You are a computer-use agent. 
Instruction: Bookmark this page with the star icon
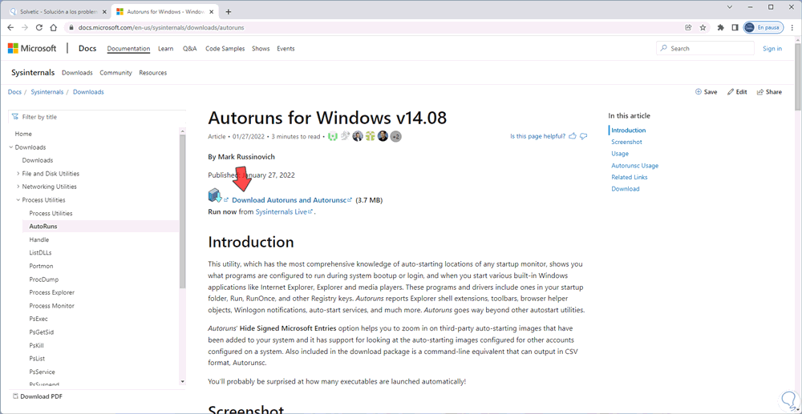(703, 27)
